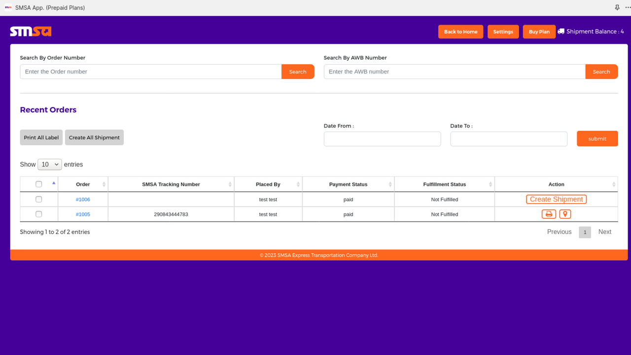Click the Print All Label button
Image resolution: width=631 pixels, height=355 pixels.
[41, 138]
